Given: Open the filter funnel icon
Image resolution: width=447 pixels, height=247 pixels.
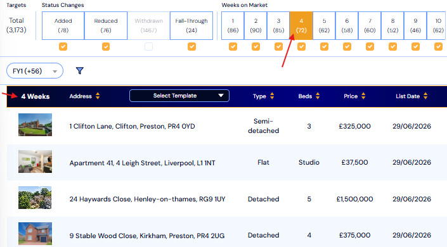Looking at the screenshot, I should click(80, 71).
